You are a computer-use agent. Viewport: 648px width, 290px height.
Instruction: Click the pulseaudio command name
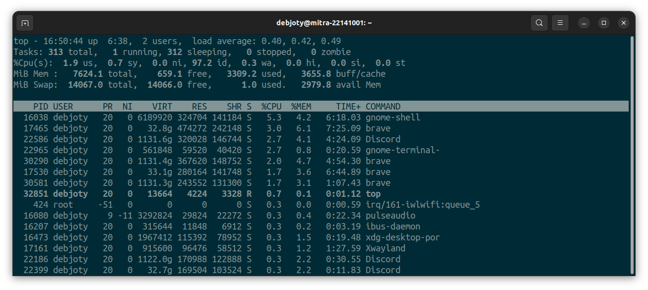[390, 216]
